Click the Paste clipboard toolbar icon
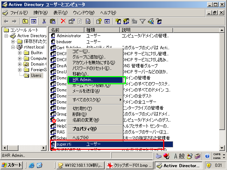The height and width of the screenshot is (170, 227). (52, 21)
